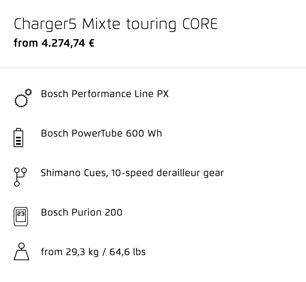This screenshot has height=282, width=306.
Task: Click the from 4.274,74 € price
Action: click(x=54, y=43)
